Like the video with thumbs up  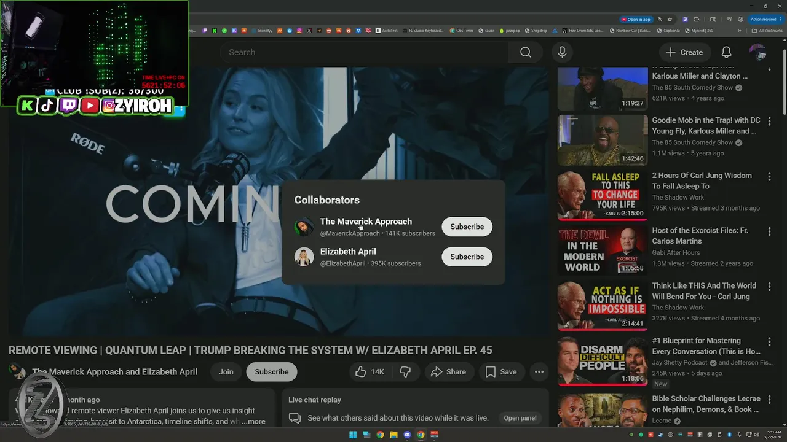(370, 371)
